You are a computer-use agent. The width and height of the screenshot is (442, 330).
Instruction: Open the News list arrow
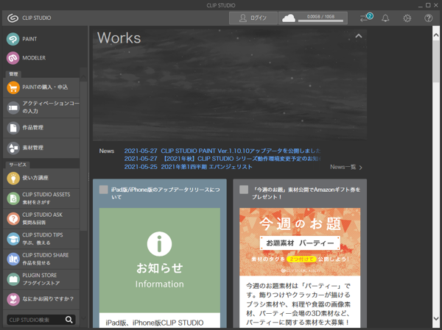click(360, 168)
